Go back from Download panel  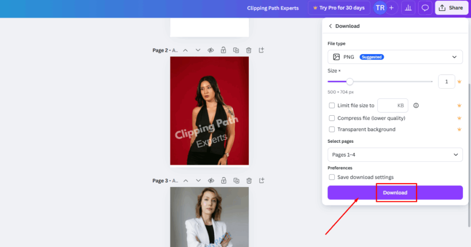330,26
